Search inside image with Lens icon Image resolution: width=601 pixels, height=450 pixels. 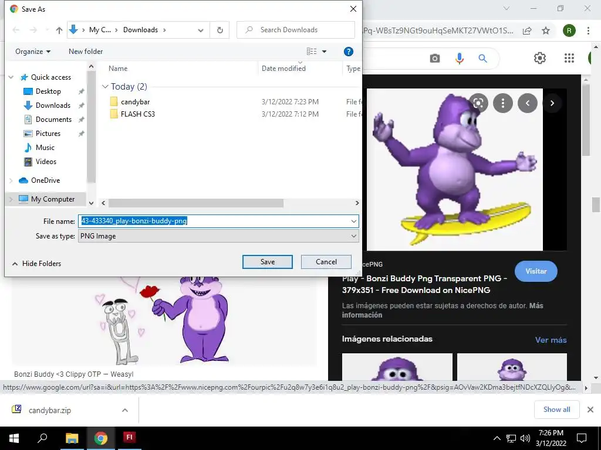point(478,103)
